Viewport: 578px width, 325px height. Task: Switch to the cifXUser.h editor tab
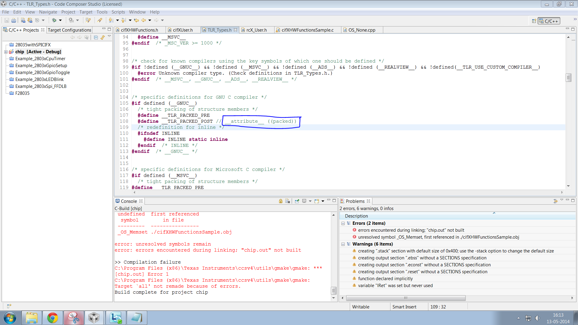[183, 30]
